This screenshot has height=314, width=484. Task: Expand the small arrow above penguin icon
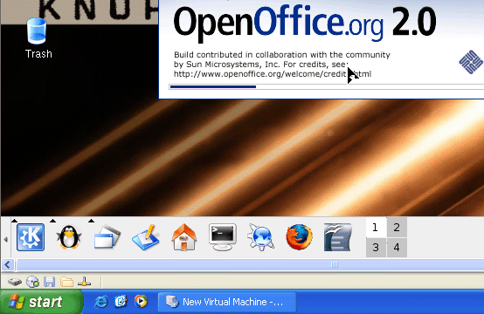(52, 221)
